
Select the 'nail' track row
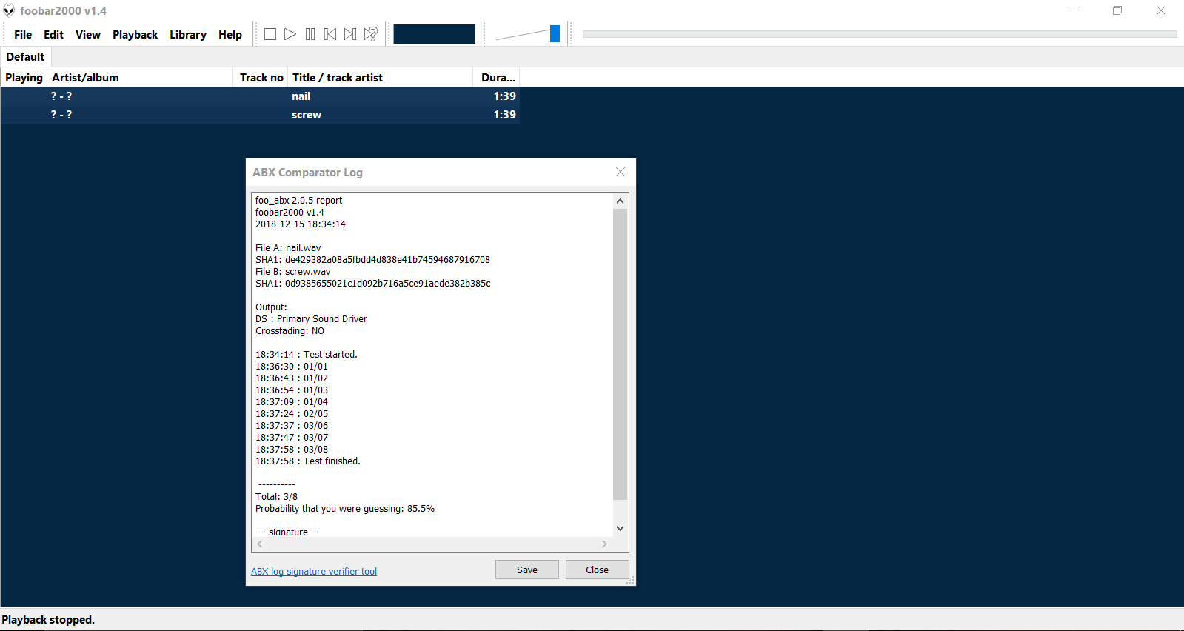click(x=260, y=96)
